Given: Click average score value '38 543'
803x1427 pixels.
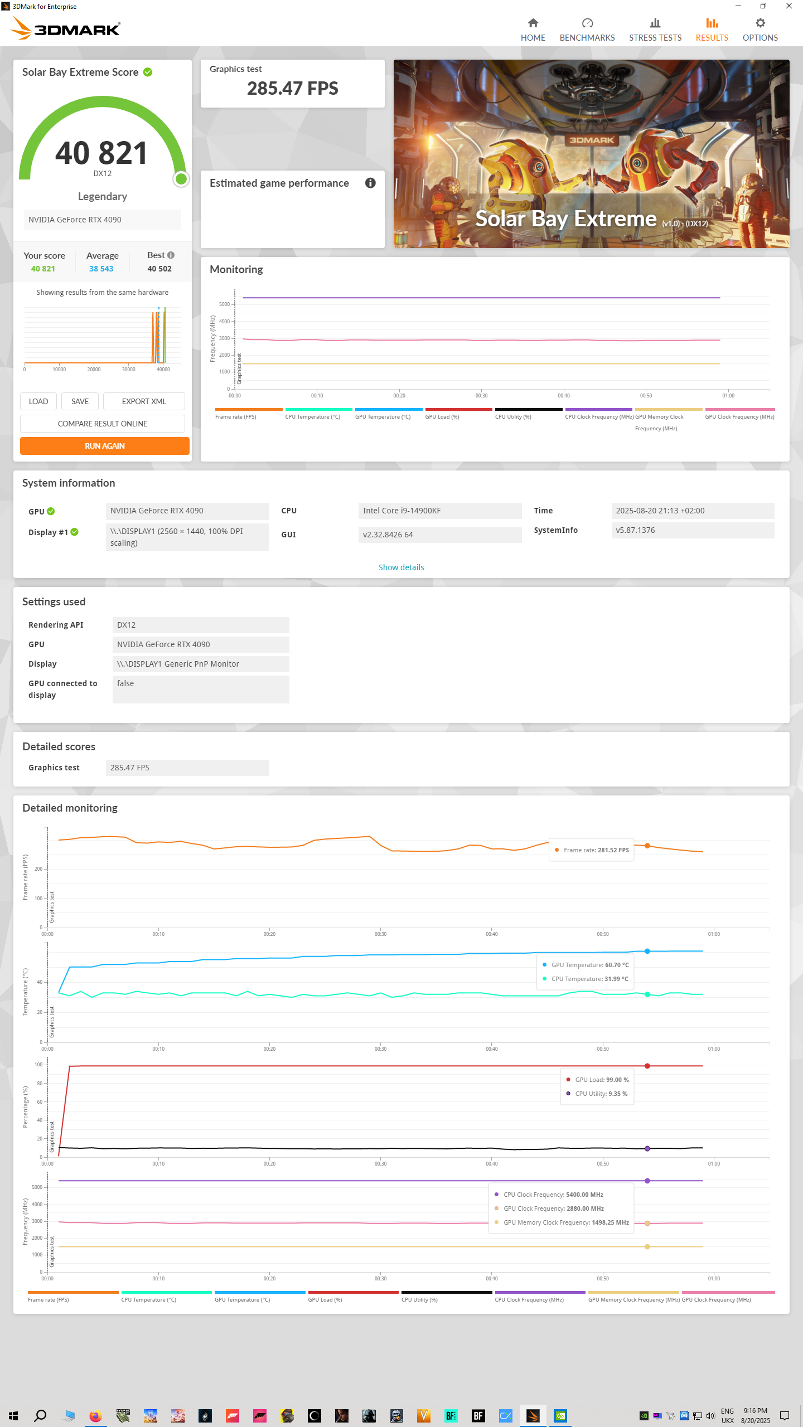Looking at the screenshot, I should 101,269.
